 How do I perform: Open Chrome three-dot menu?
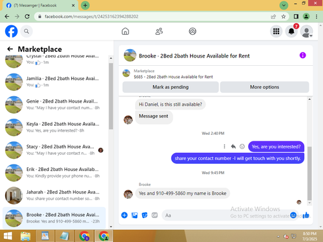click(x=317, y=17)
